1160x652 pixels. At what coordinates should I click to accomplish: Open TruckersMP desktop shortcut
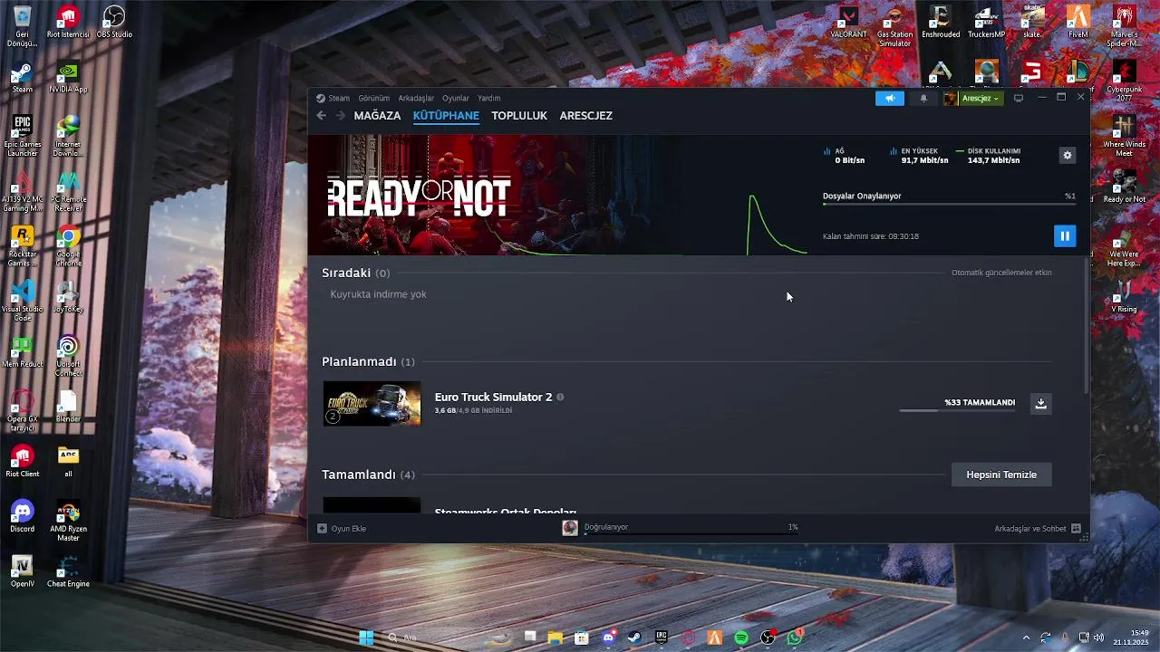pos(986,23)
